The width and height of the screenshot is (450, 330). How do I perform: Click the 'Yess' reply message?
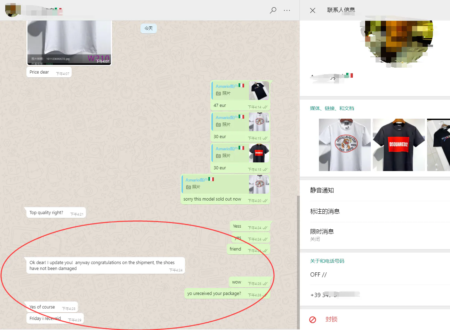pos(250,226)
